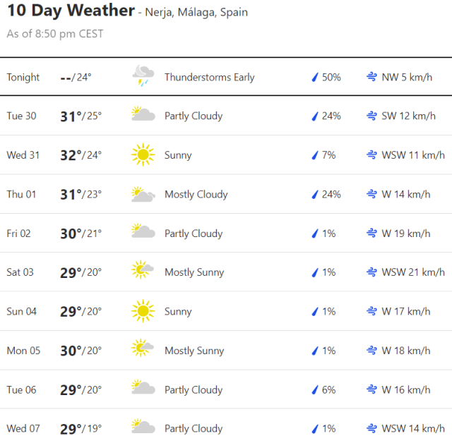Image resolution: width=452 pixels, height=436 pixels.
Task: Expand the Mon 05 forecast row
Action: (226, 351)
